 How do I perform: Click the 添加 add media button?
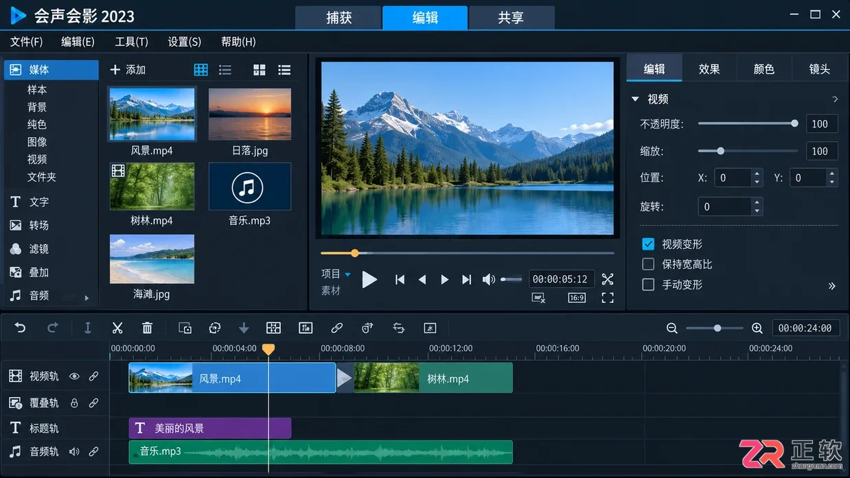click(x=128, y=70)
